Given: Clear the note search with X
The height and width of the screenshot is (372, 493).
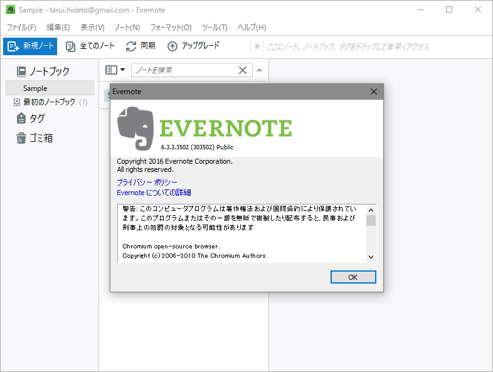Looking at the screenshot, I should coord(243,70).
